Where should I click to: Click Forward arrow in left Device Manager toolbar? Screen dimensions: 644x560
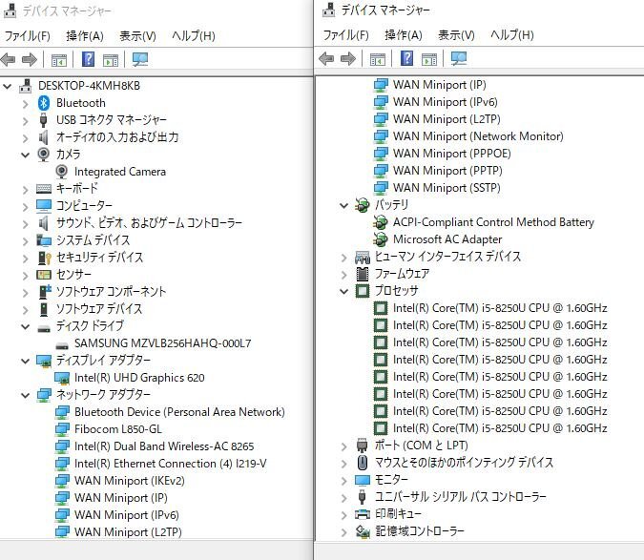tap(29, 60)
